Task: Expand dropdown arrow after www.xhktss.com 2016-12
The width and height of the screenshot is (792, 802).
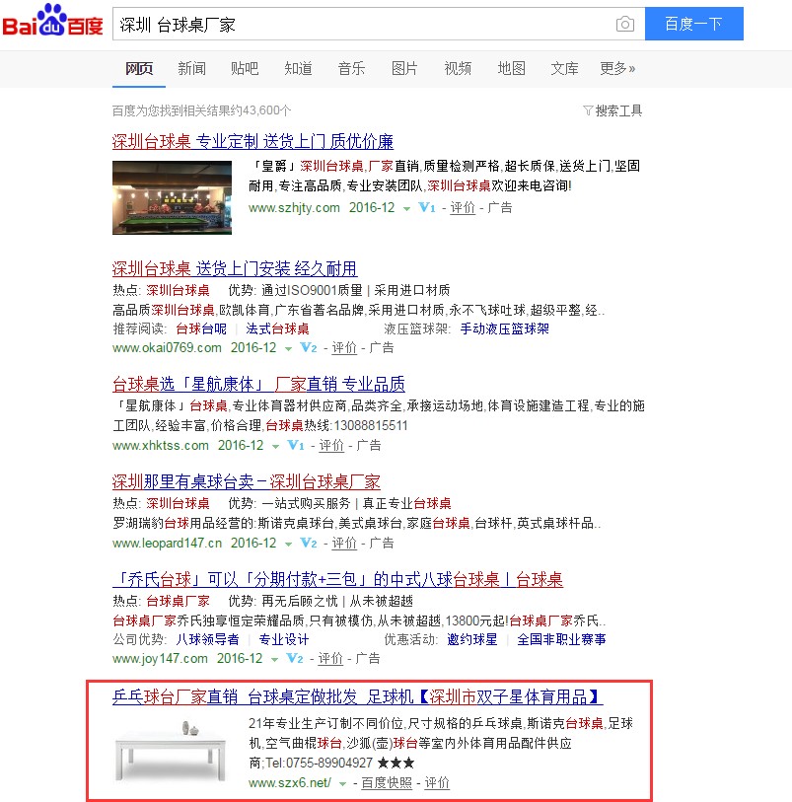Action: point(275,447)
